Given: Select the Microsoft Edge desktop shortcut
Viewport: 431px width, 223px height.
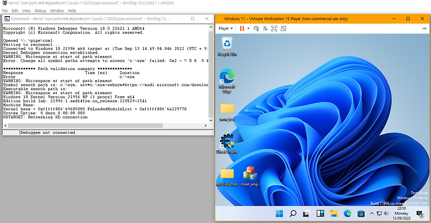Looking at the screenshot, I should 227,81.
